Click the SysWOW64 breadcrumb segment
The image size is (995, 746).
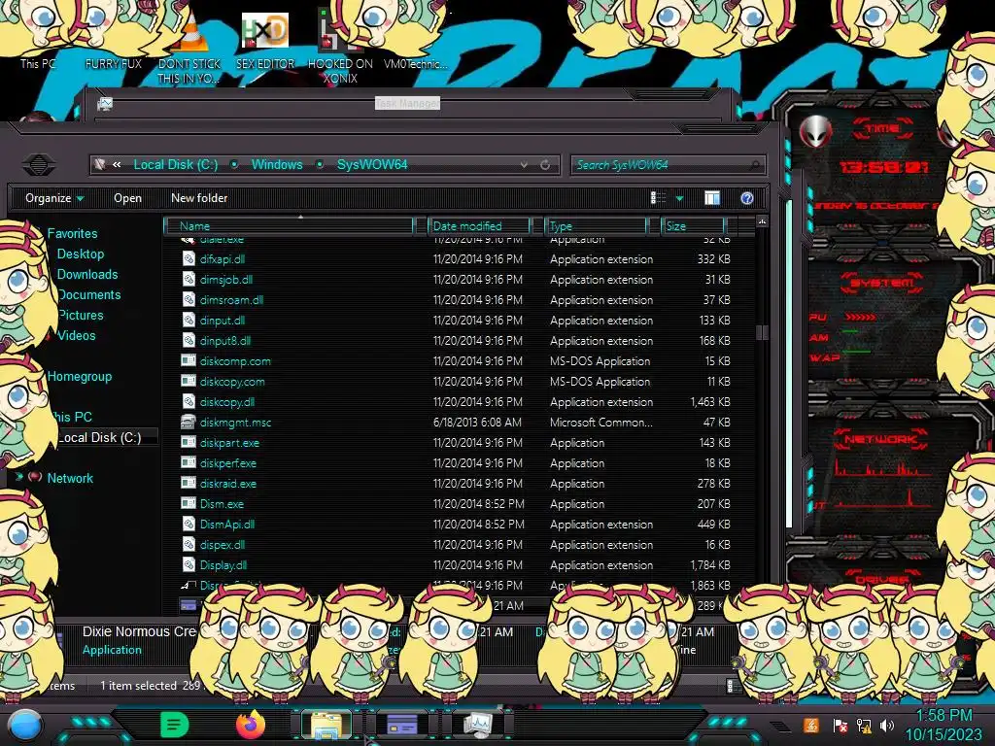(x=372, y=165)
